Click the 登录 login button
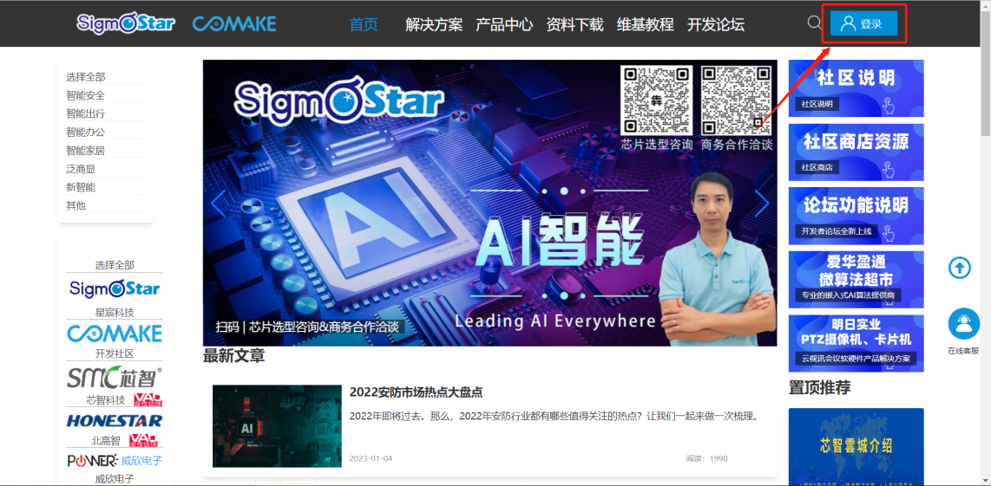 [x=863, y=23]
